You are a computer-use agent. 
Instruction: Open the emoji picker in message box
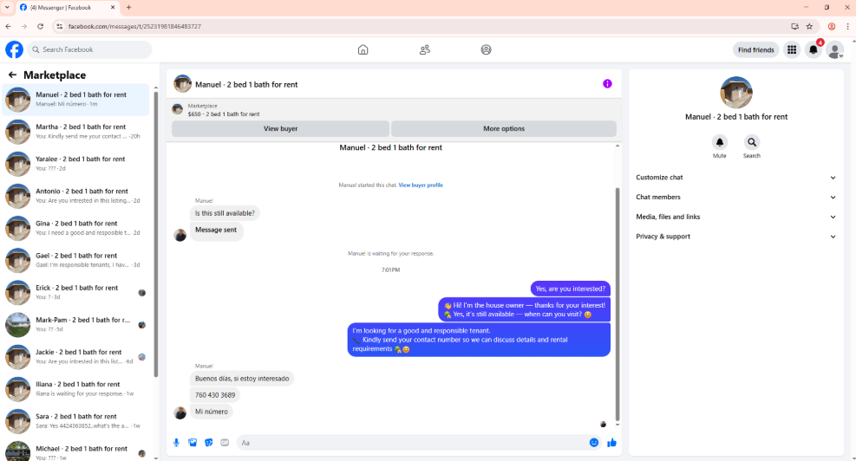tap(594, 443)
